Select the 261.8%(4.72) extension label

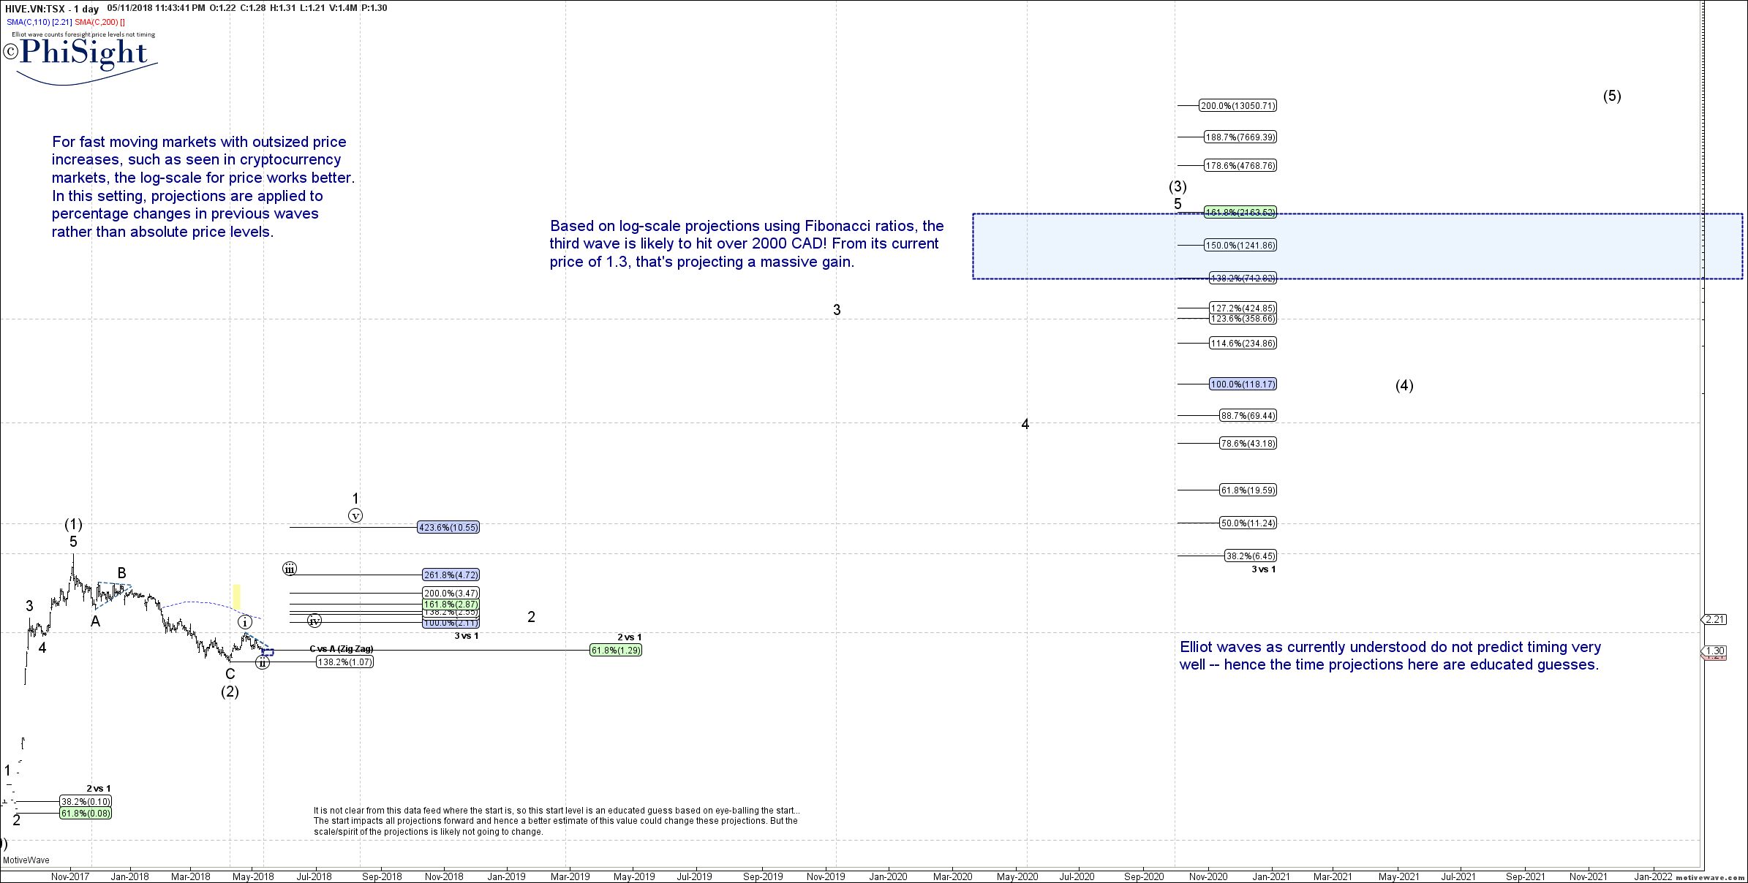pos(451,575)
